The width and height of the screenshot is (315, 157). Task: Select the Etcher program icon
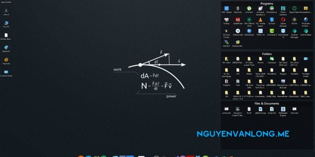(x=294, y=21)
